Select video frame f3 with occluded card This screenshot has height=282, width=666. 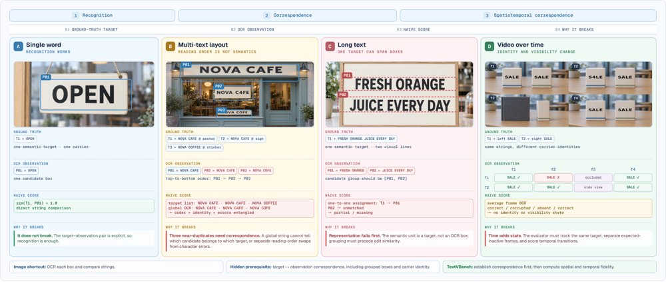point(526,111)
